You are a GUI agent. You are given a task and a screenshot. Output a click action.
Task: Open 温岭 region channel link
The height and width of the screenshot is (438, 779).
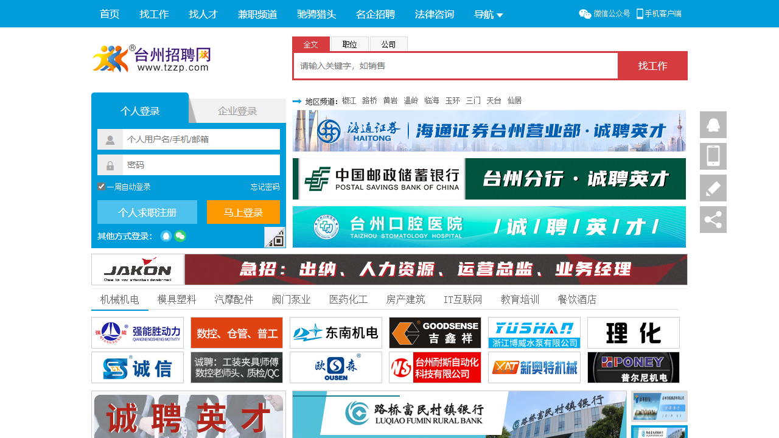click(411, 100)
